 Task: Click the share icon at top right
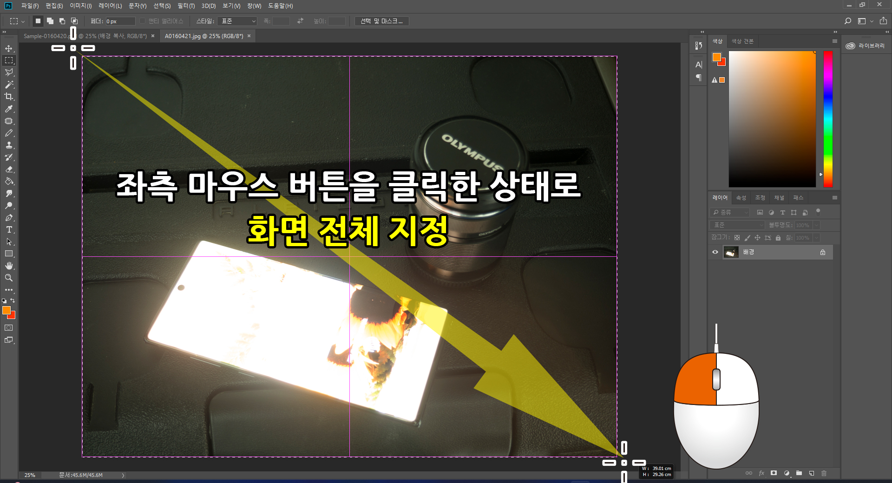point(883,21)
